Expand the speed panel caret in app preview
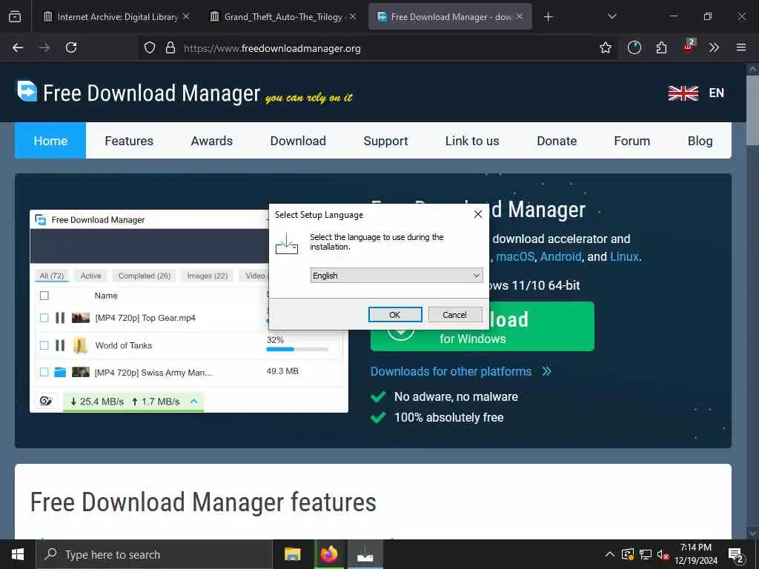This screenshot has height=569, width=759. (x=194, y=401)
